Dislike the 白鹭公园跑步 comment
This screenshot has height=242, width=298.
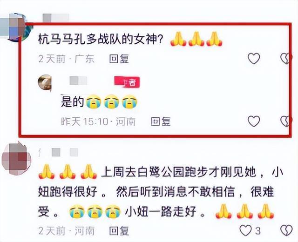click(x=287, y=231)
